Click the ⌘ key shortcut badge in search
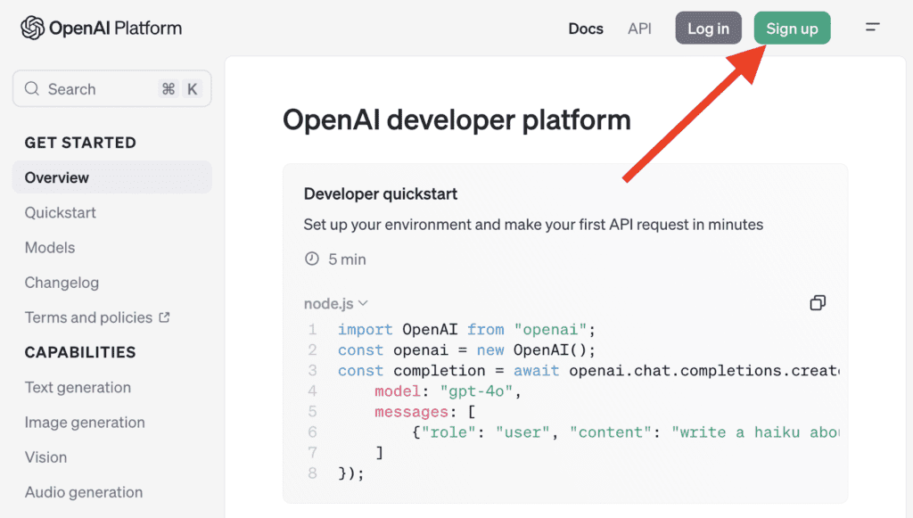913x518 pixels. click(x=169, y=88)
